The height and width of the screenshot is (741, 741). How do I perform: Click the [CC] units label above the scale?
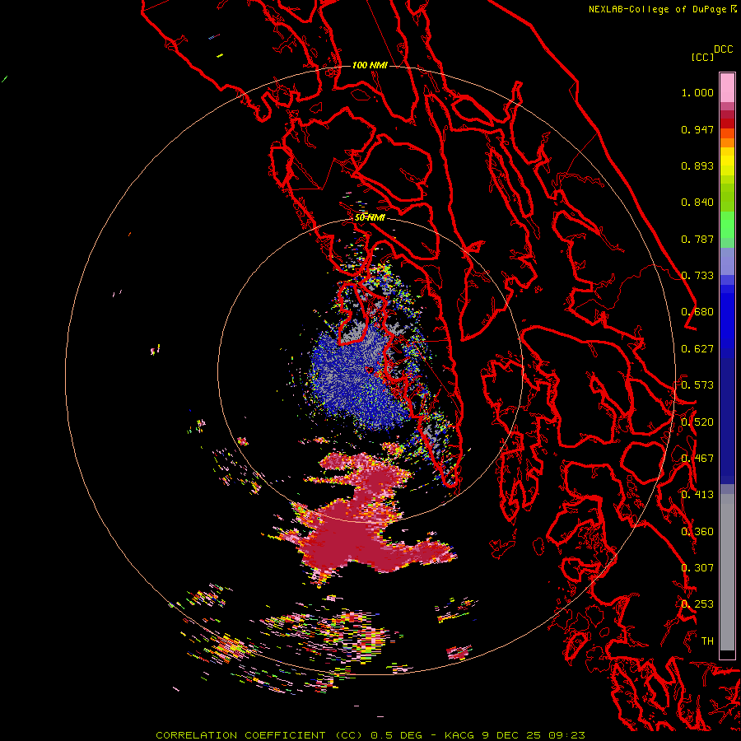coord(702,57)
